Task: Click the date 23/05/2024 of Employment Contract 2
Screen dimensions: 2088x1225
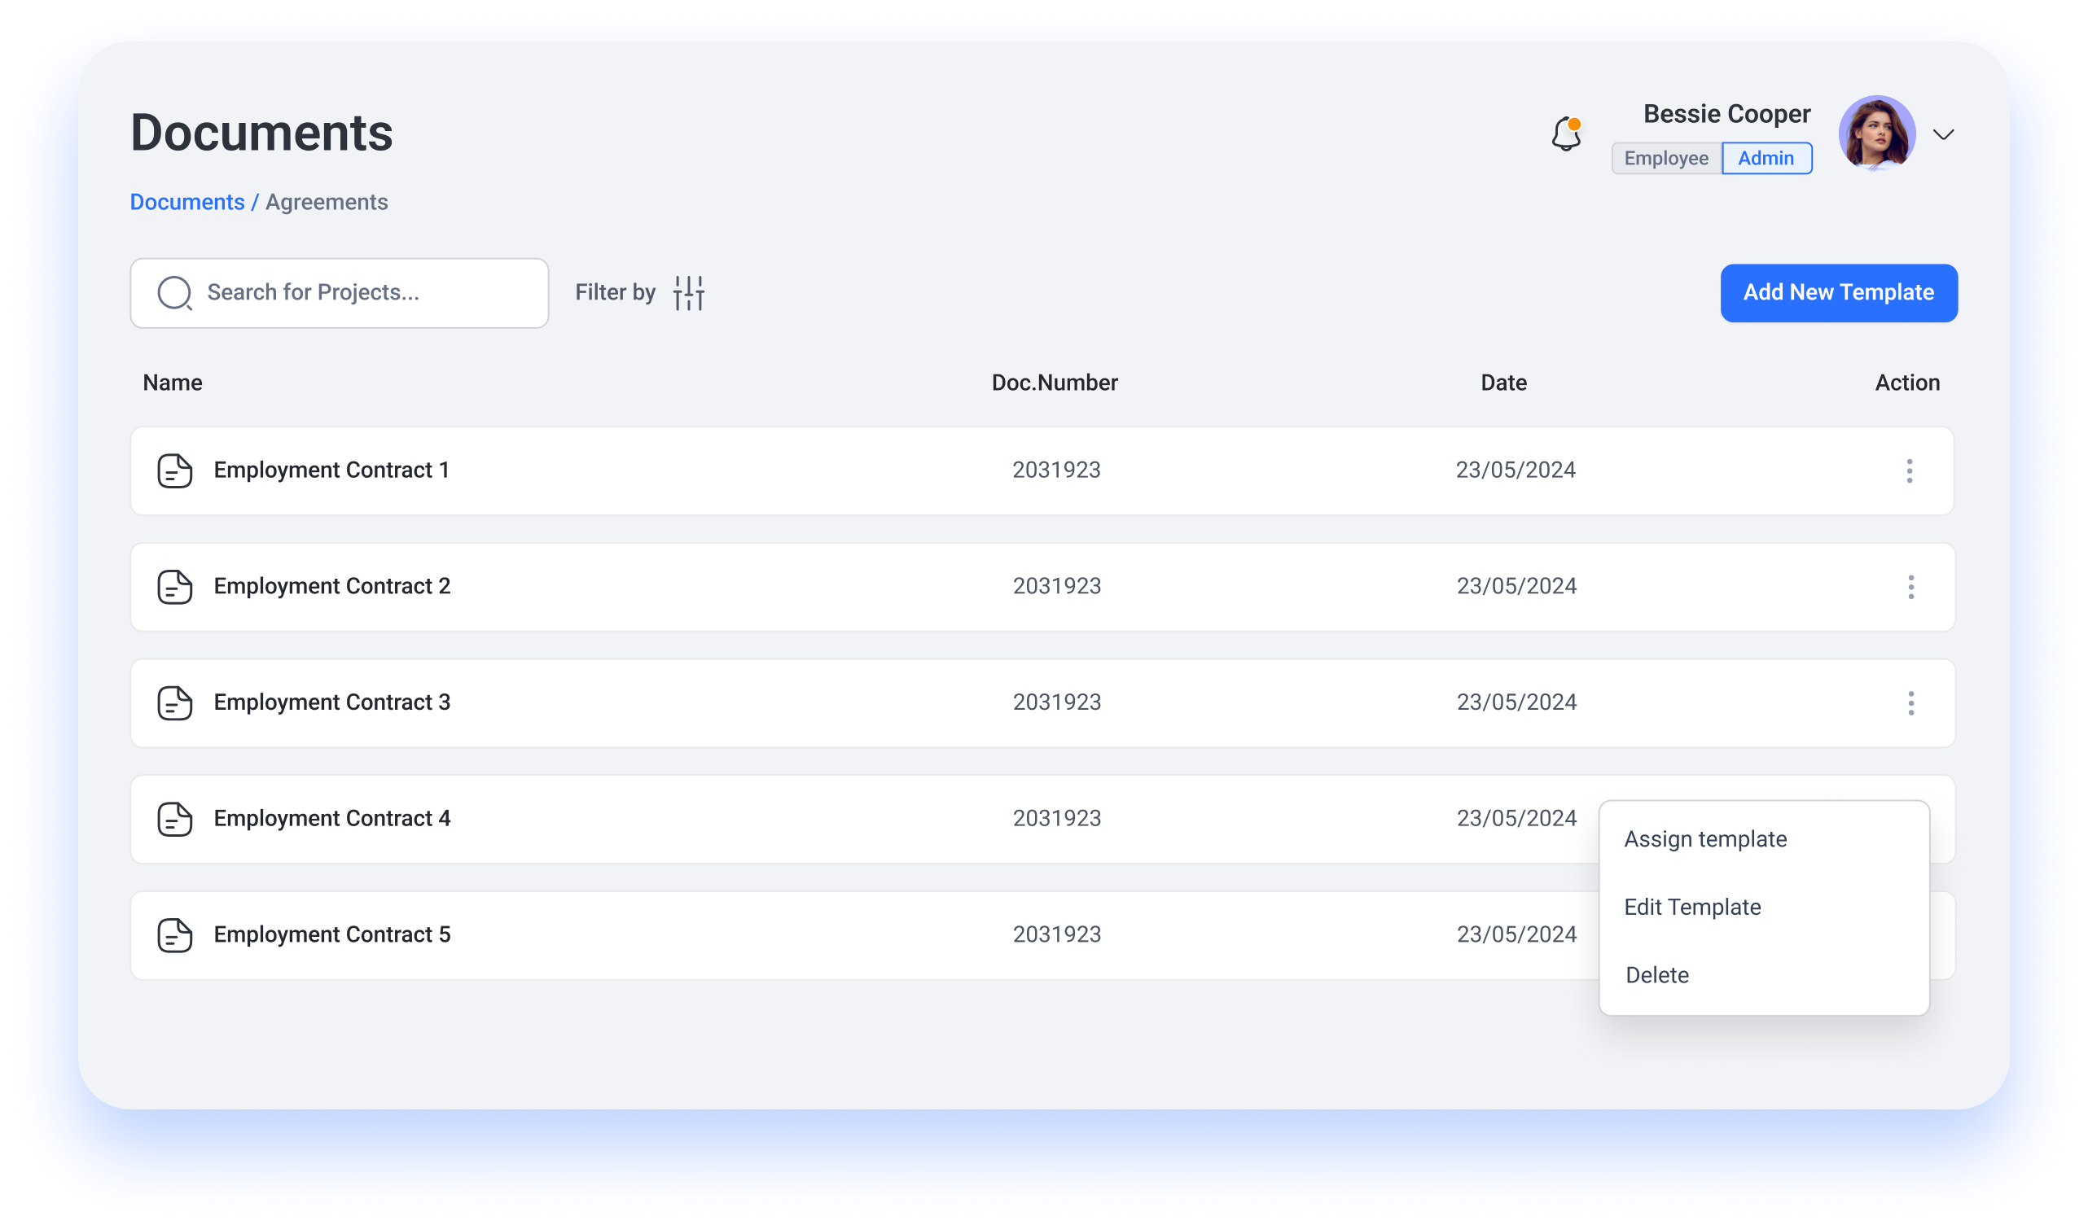Action: tap(1516, 586)
